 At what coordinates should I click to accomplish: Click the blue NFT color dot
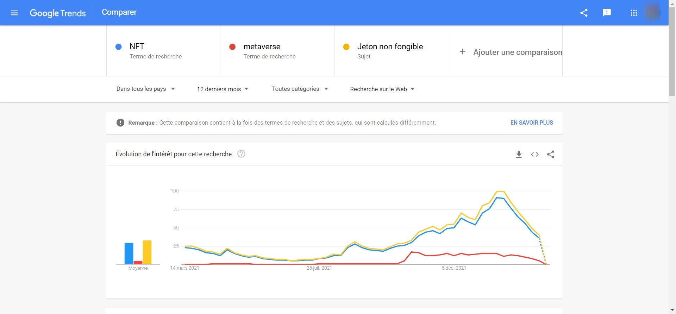(x=119, y=46)
